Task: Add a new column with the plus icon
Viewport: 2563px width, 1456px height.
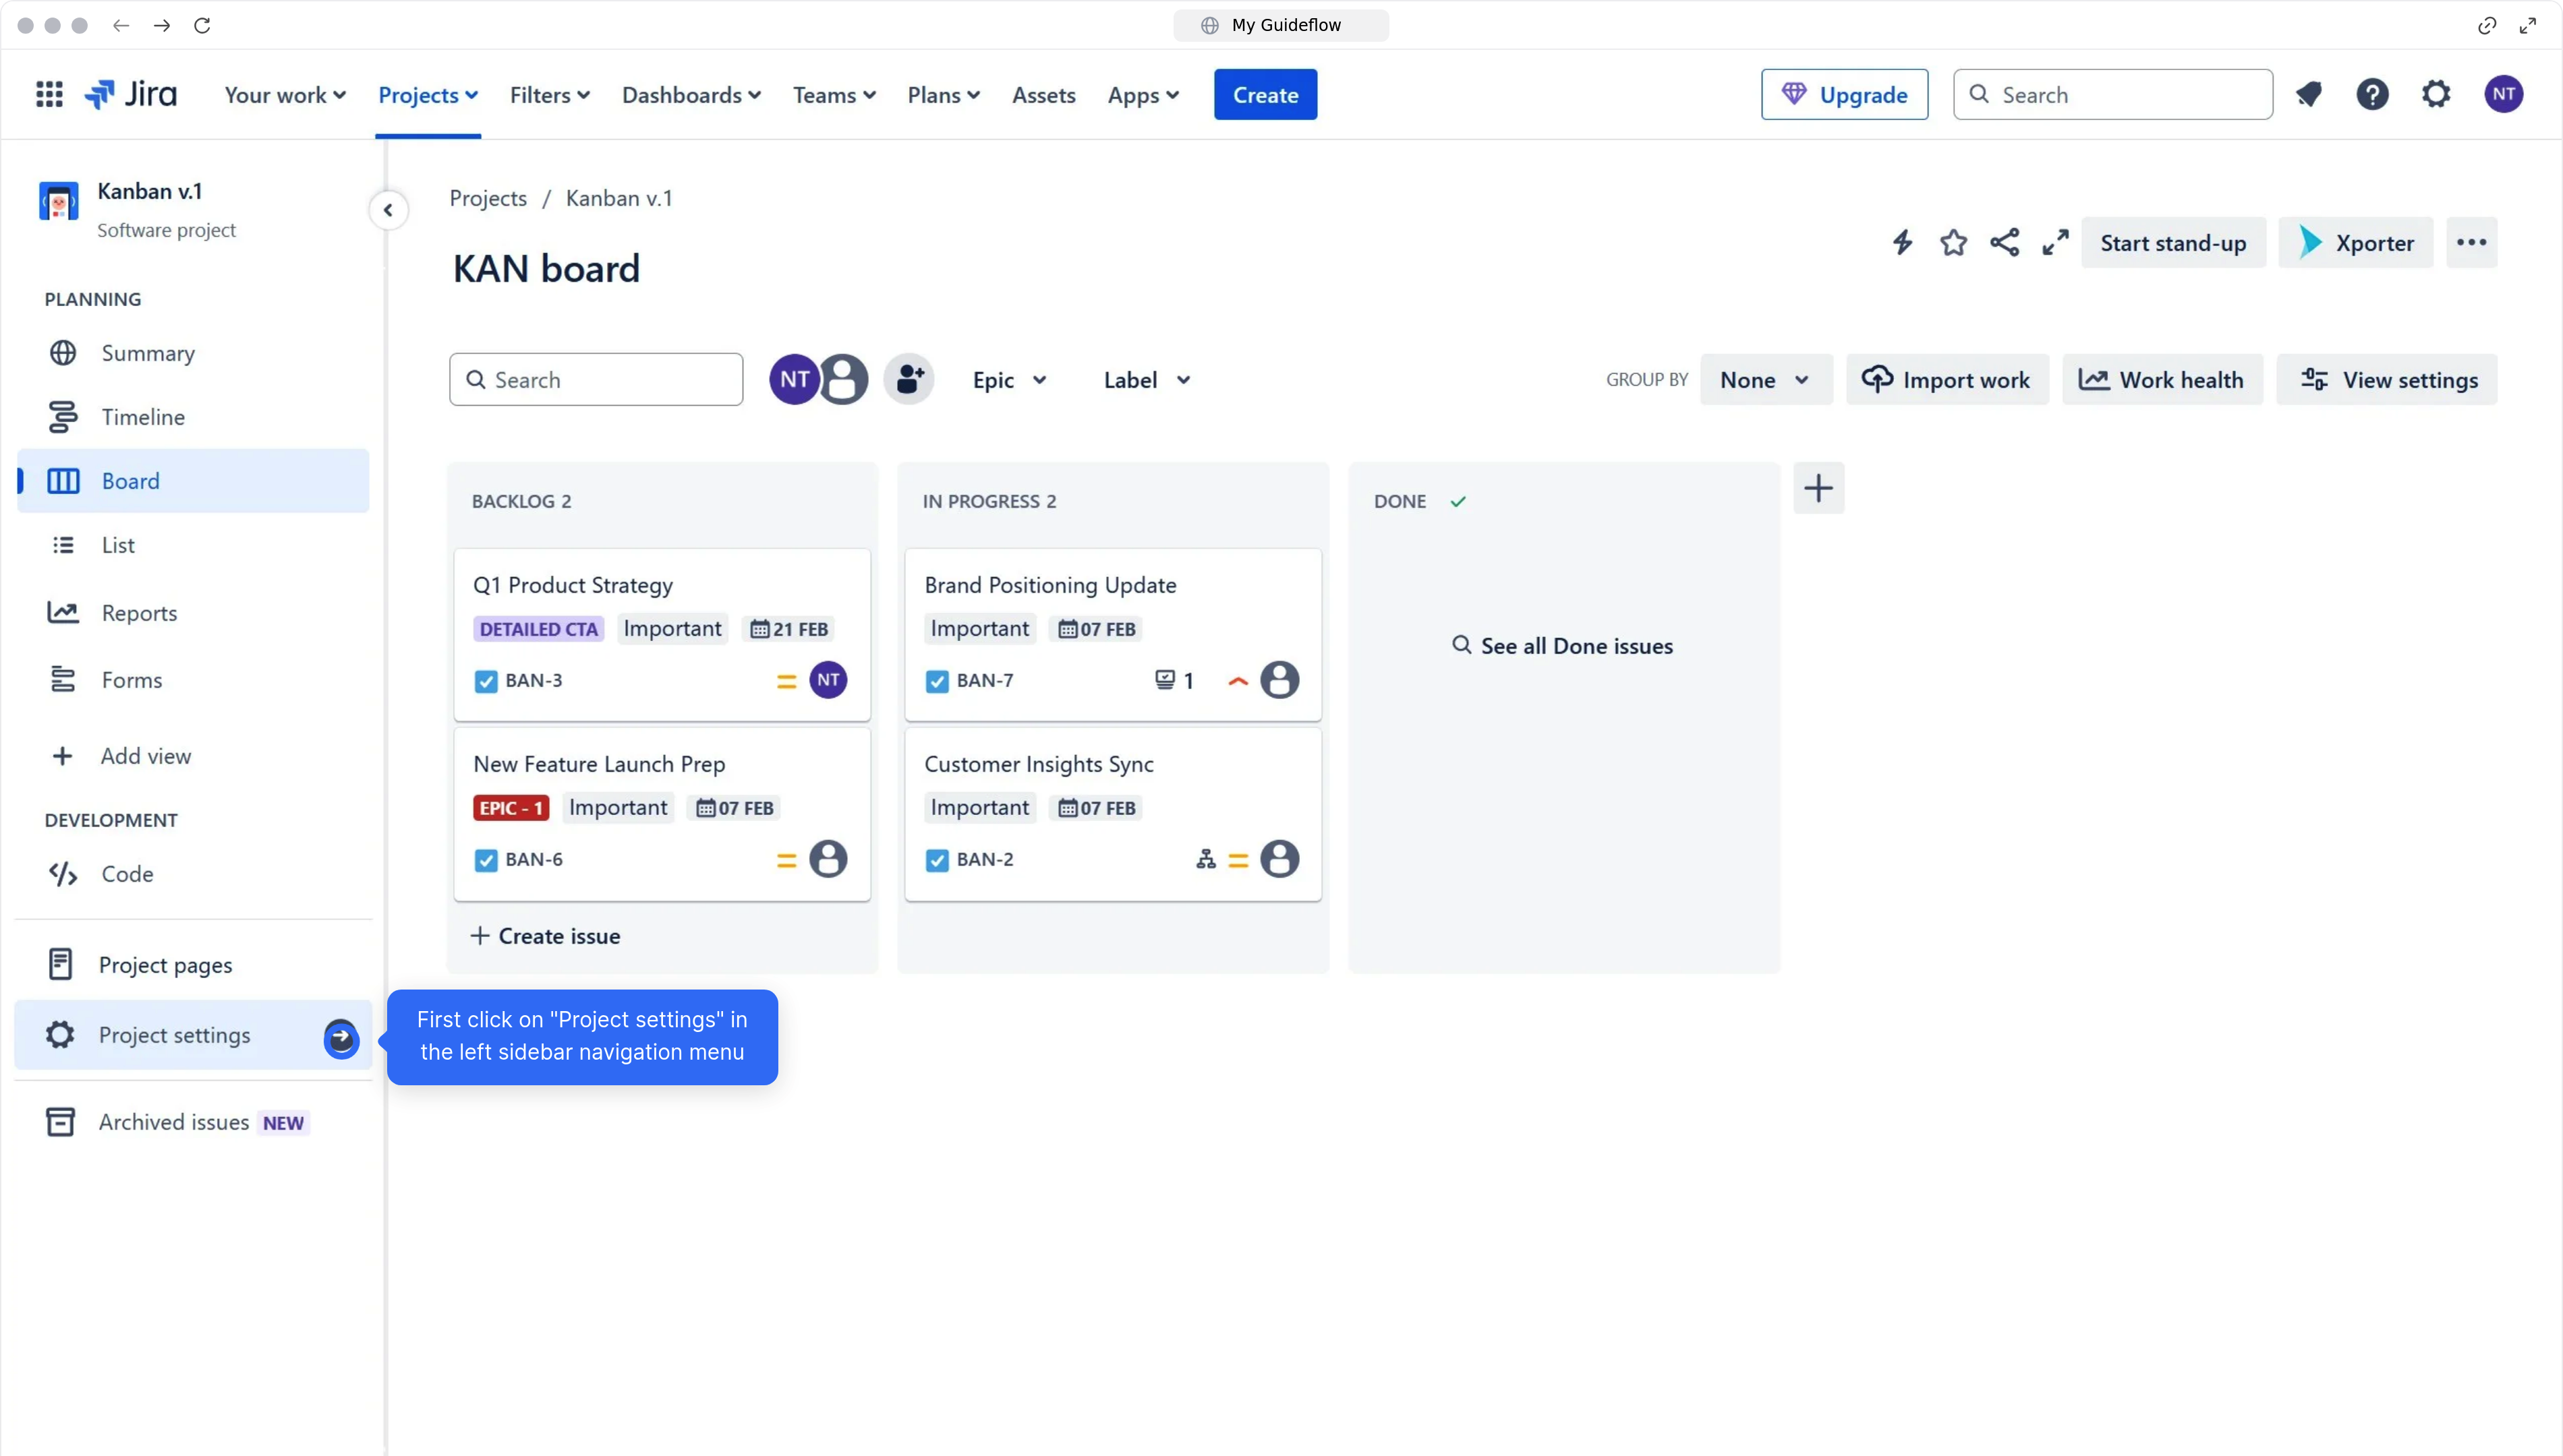Action: pos(1818,488)
